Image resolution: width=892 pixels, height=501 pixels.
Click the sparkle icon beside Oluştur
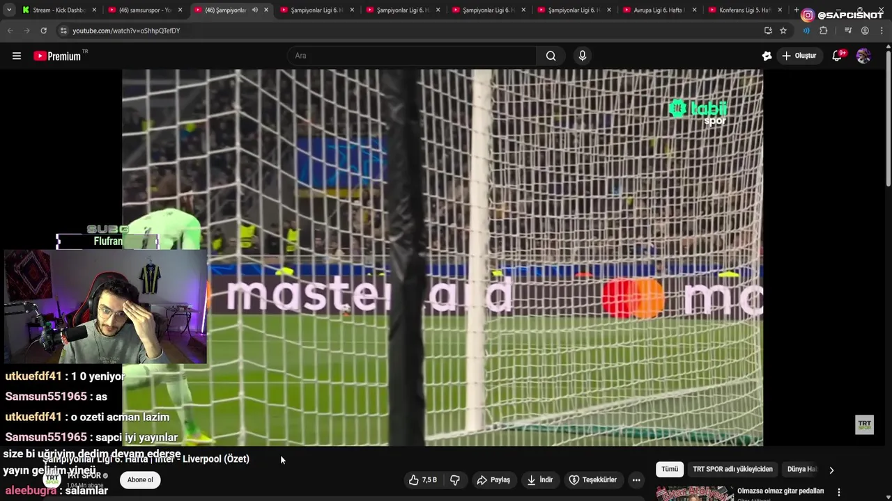(x=767, y=56)
